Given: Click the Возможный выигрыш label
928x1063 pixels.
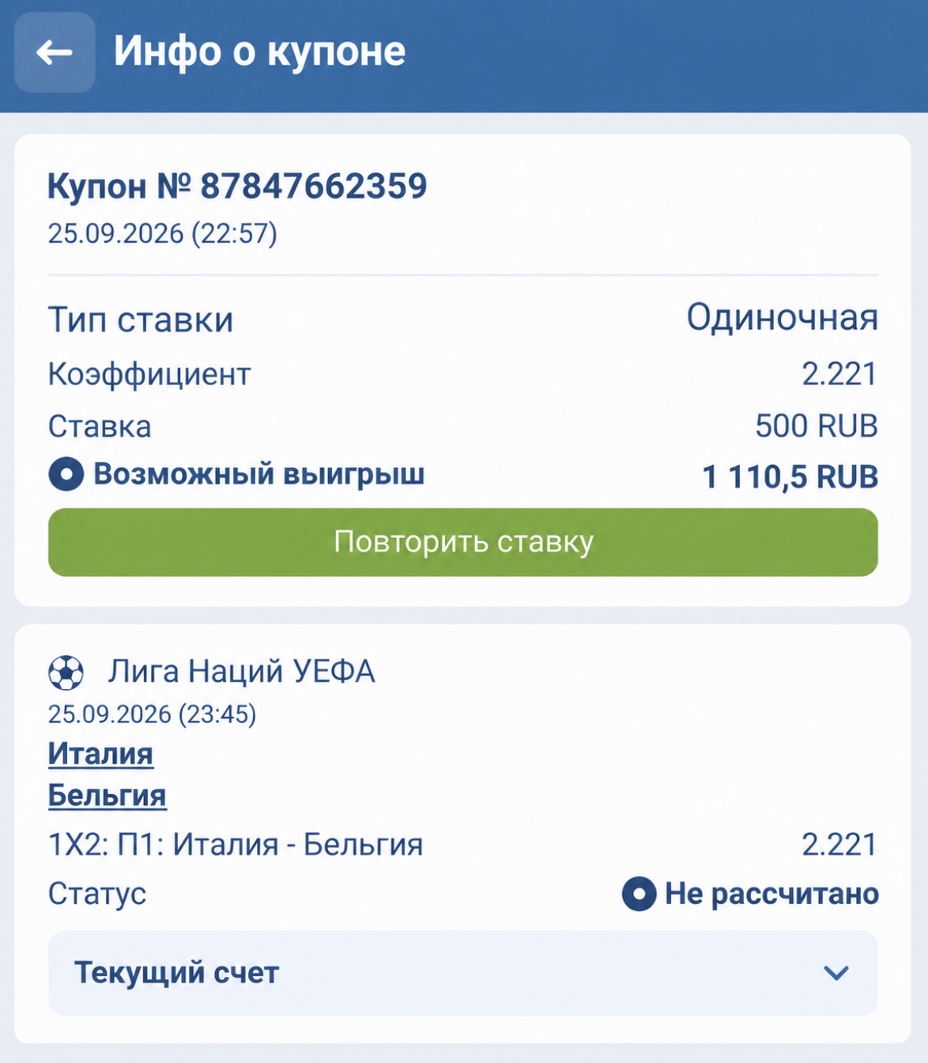Looking at the screenshot, I should click(x=259, y=475).
